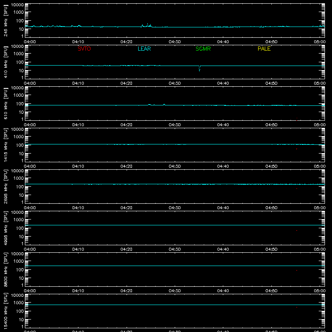This screenshot has width=332, height=332.
Task: Click 04:40 under the 410 MHz panel
Action: tap(223, 83)
